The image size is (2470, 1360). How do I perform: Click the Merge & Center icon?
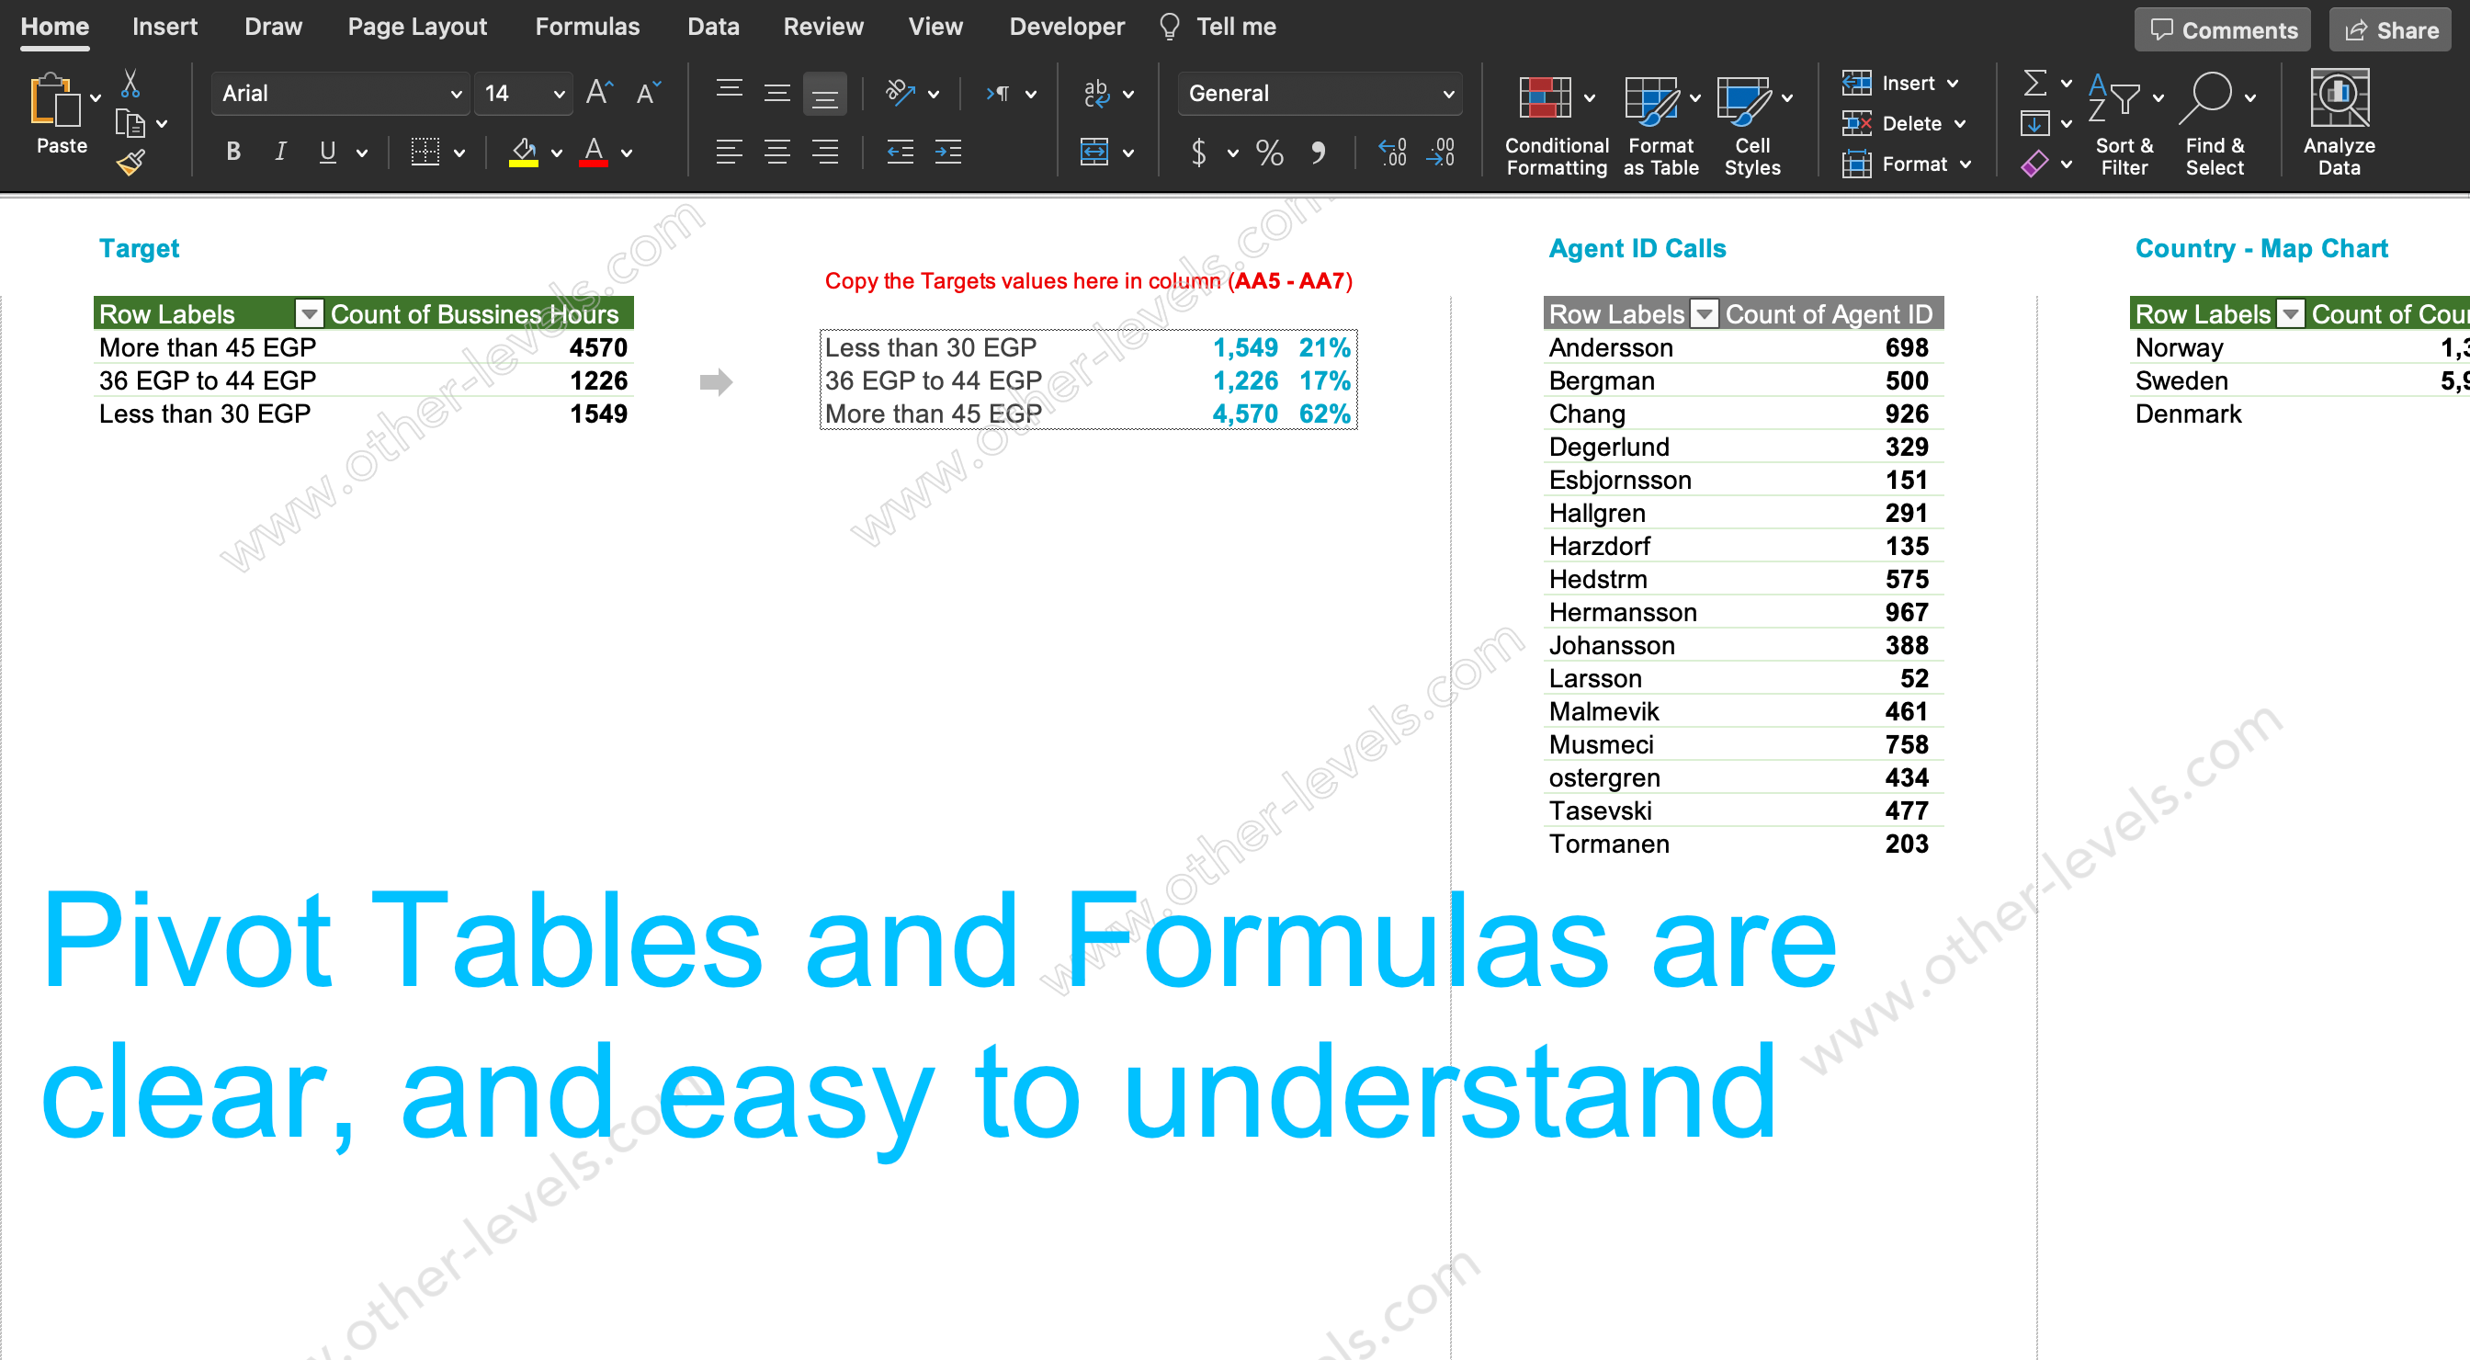coord(1094,152)
